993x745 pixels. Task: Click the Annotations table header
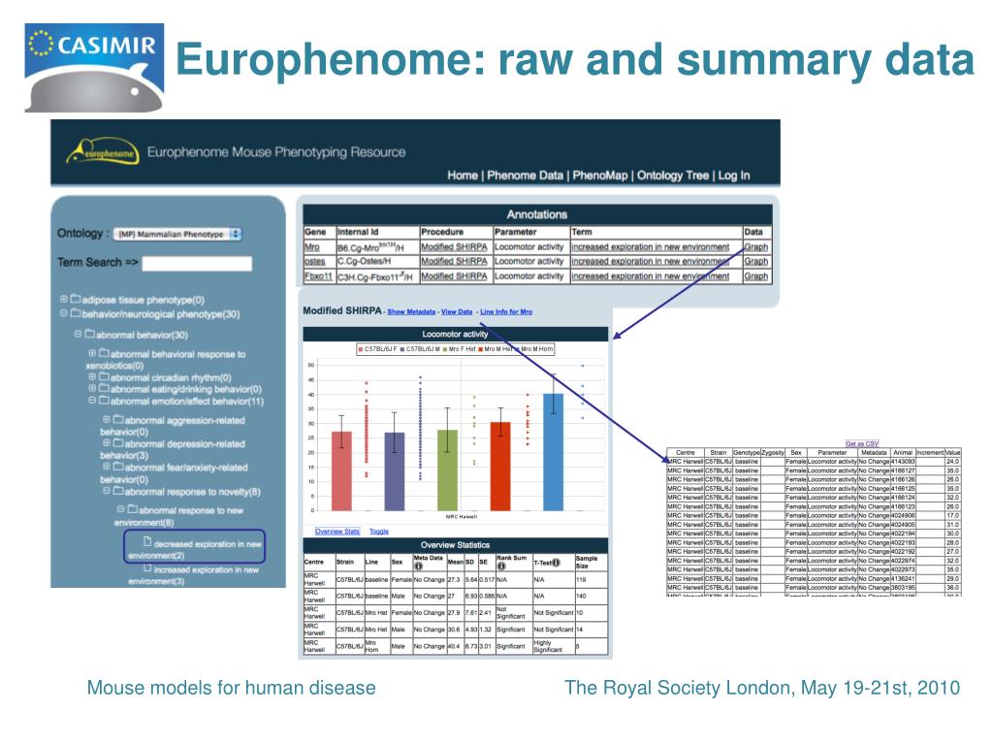tap(537, 214)
